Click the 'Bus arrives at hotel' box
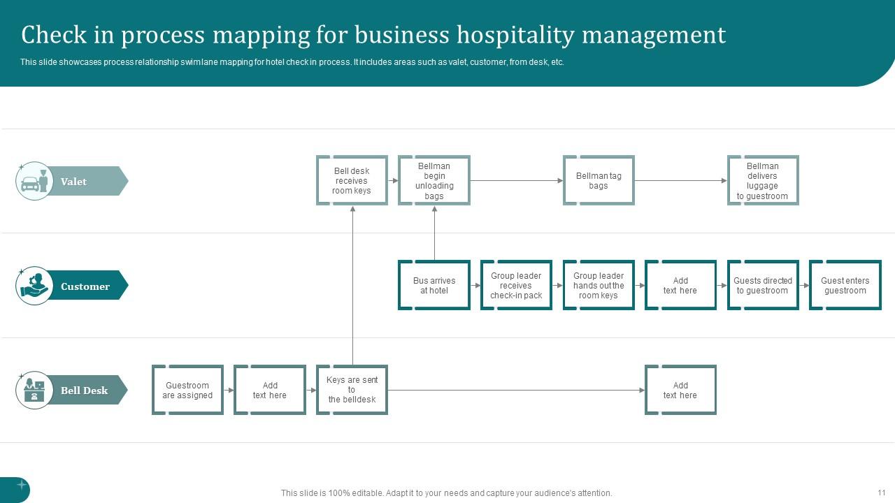 pyautogui.click(x=434, y=285)
